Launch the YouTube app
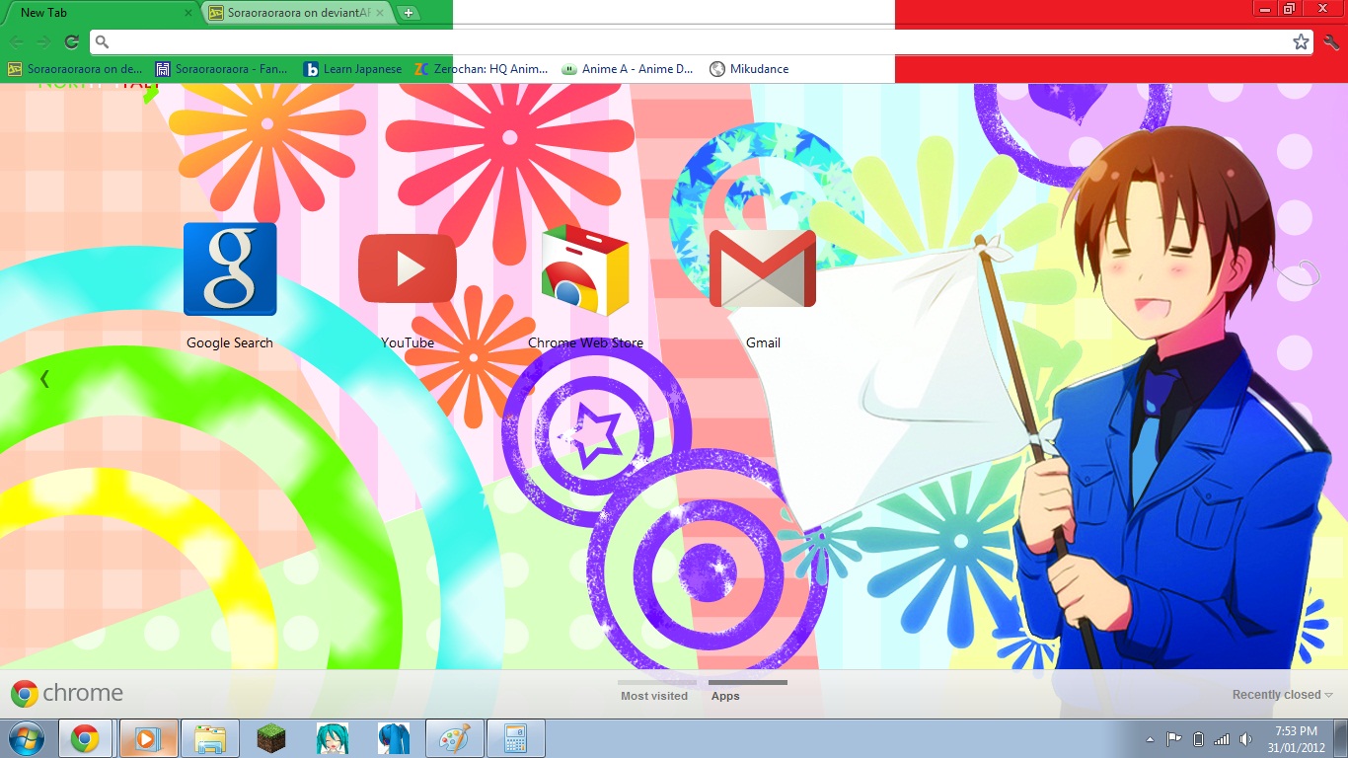The height and width of the screenshot is (758, 1348). coord(408,269)
